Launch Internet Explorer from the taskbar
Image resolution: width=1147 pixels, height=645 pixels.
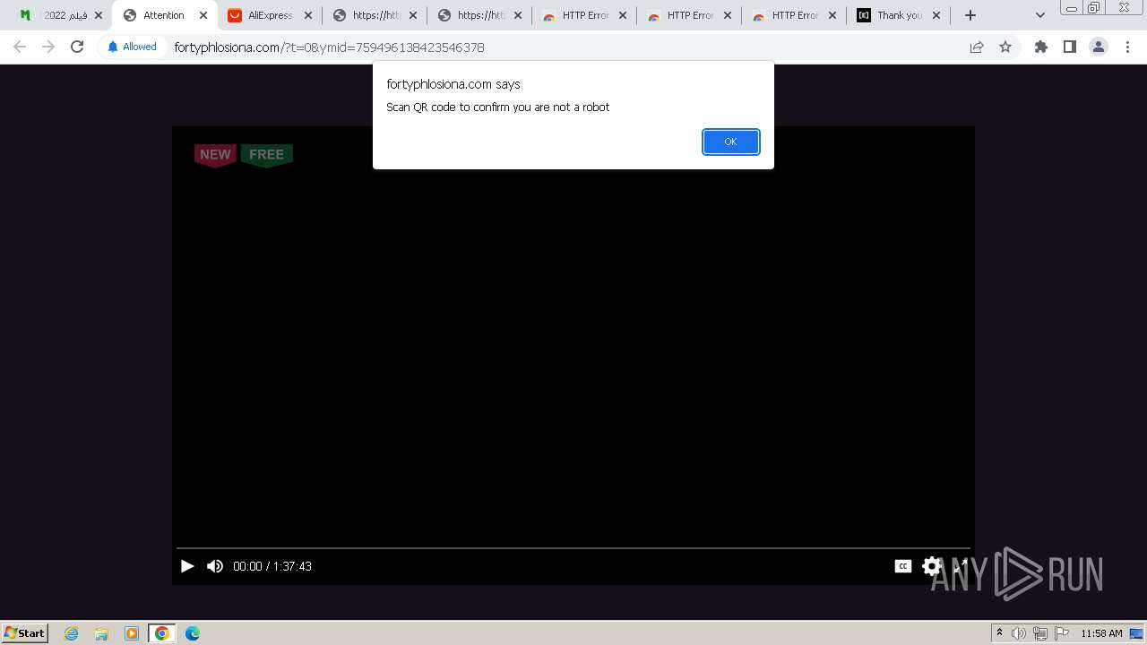pyautogui.click(x=72, y=633)
